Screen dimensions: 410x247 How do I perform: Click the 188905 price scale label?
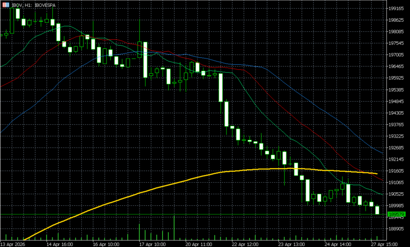pos(396,229)
